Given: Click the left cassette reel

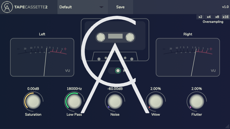Looking at the screenshot, I should pyautogui.click(x=101, y=37).
